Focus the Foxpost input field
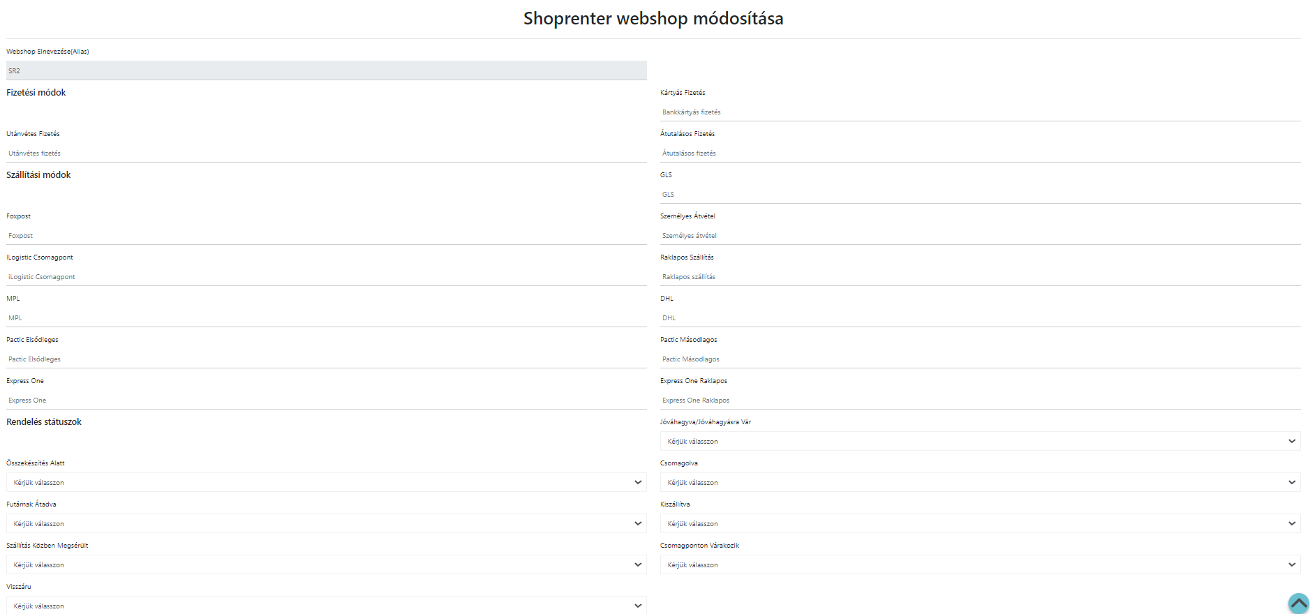The height and width of the screenshot is (614, 1310). (327, 235)
